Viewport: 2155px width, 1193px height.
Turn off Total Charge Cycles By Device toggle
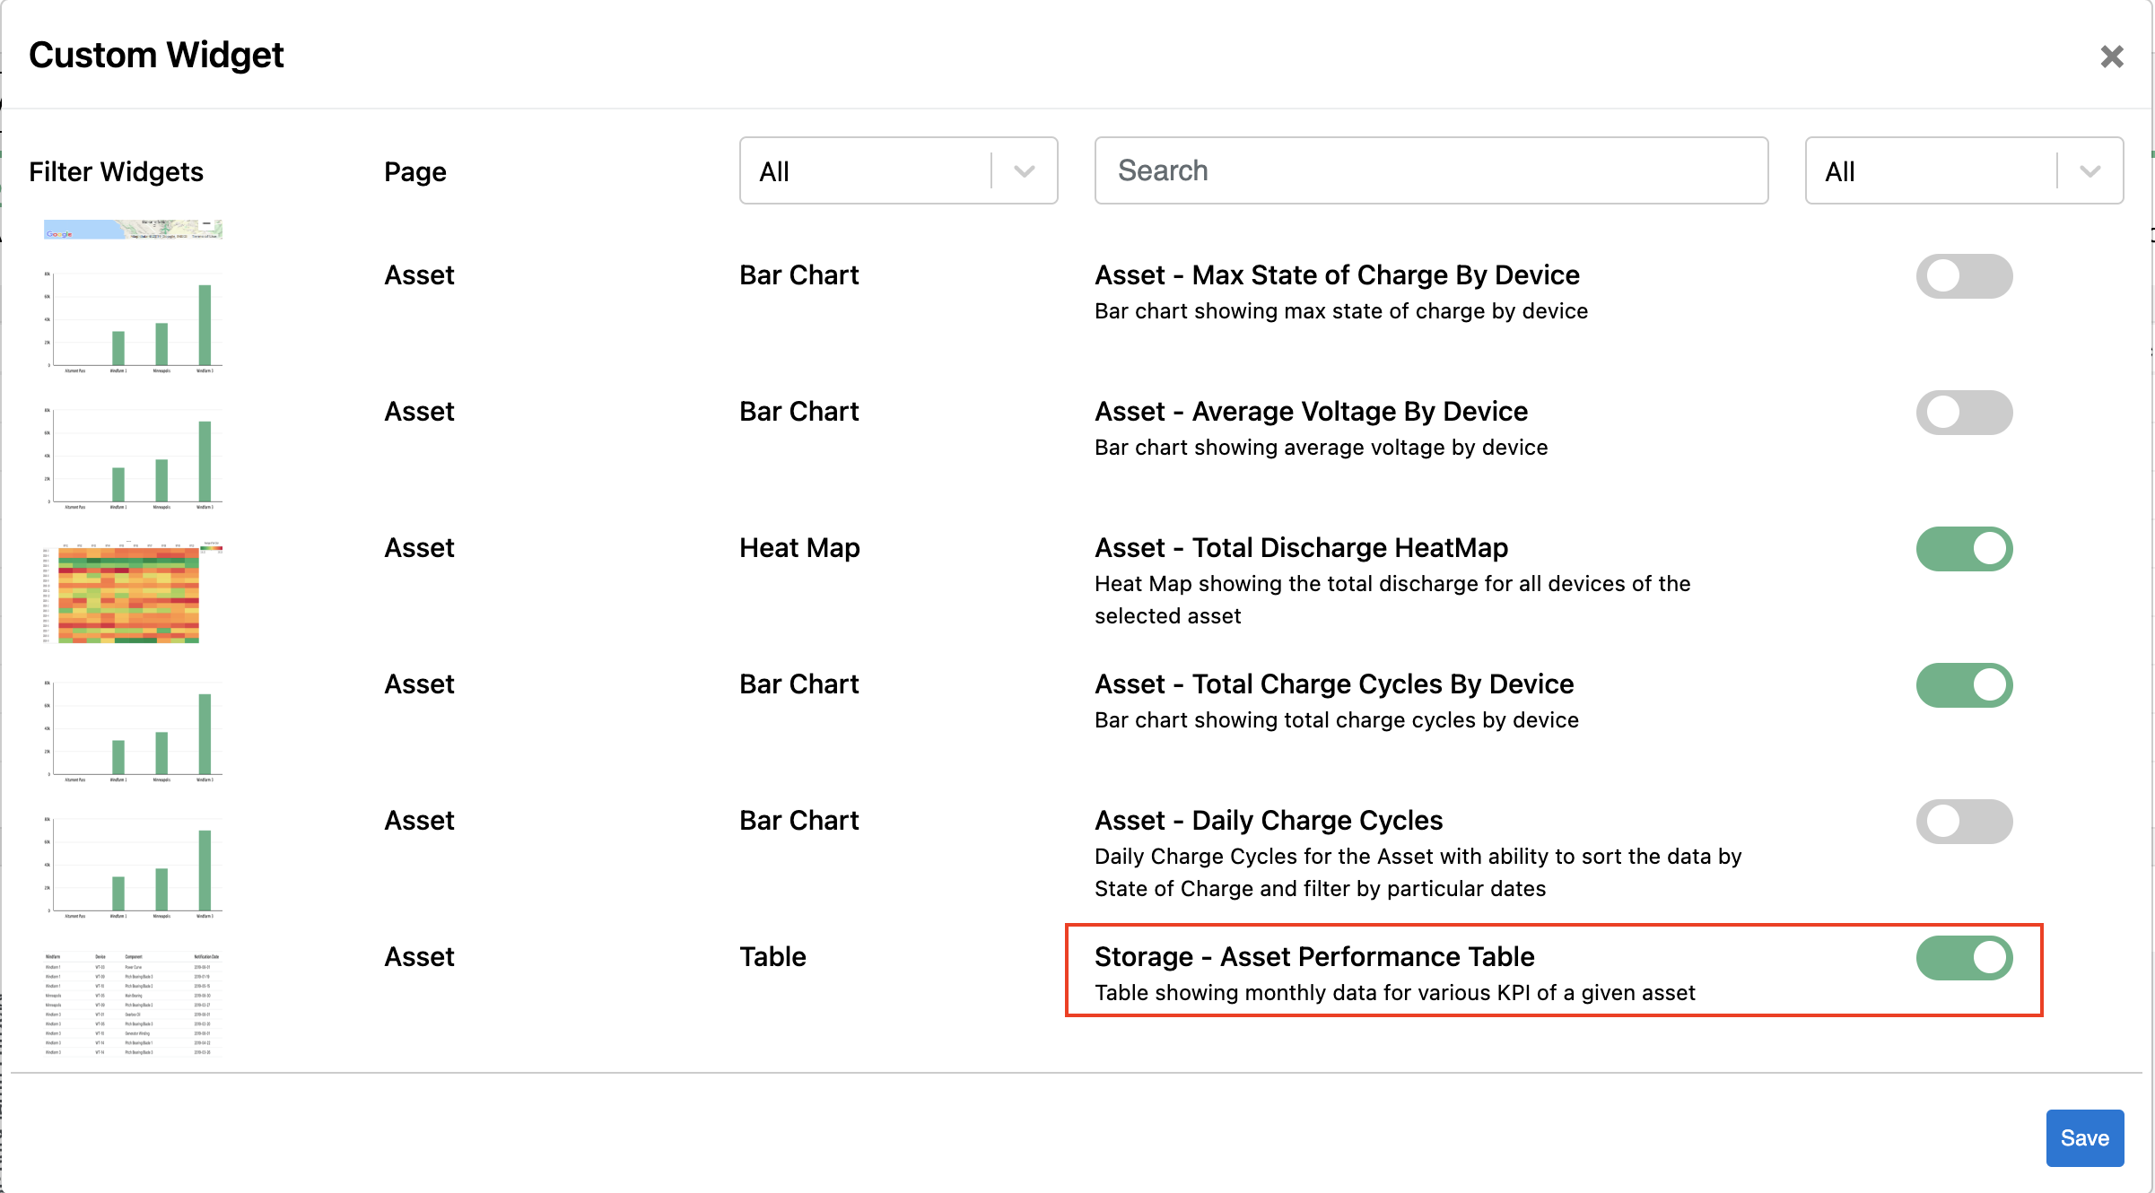(1963, 685)
